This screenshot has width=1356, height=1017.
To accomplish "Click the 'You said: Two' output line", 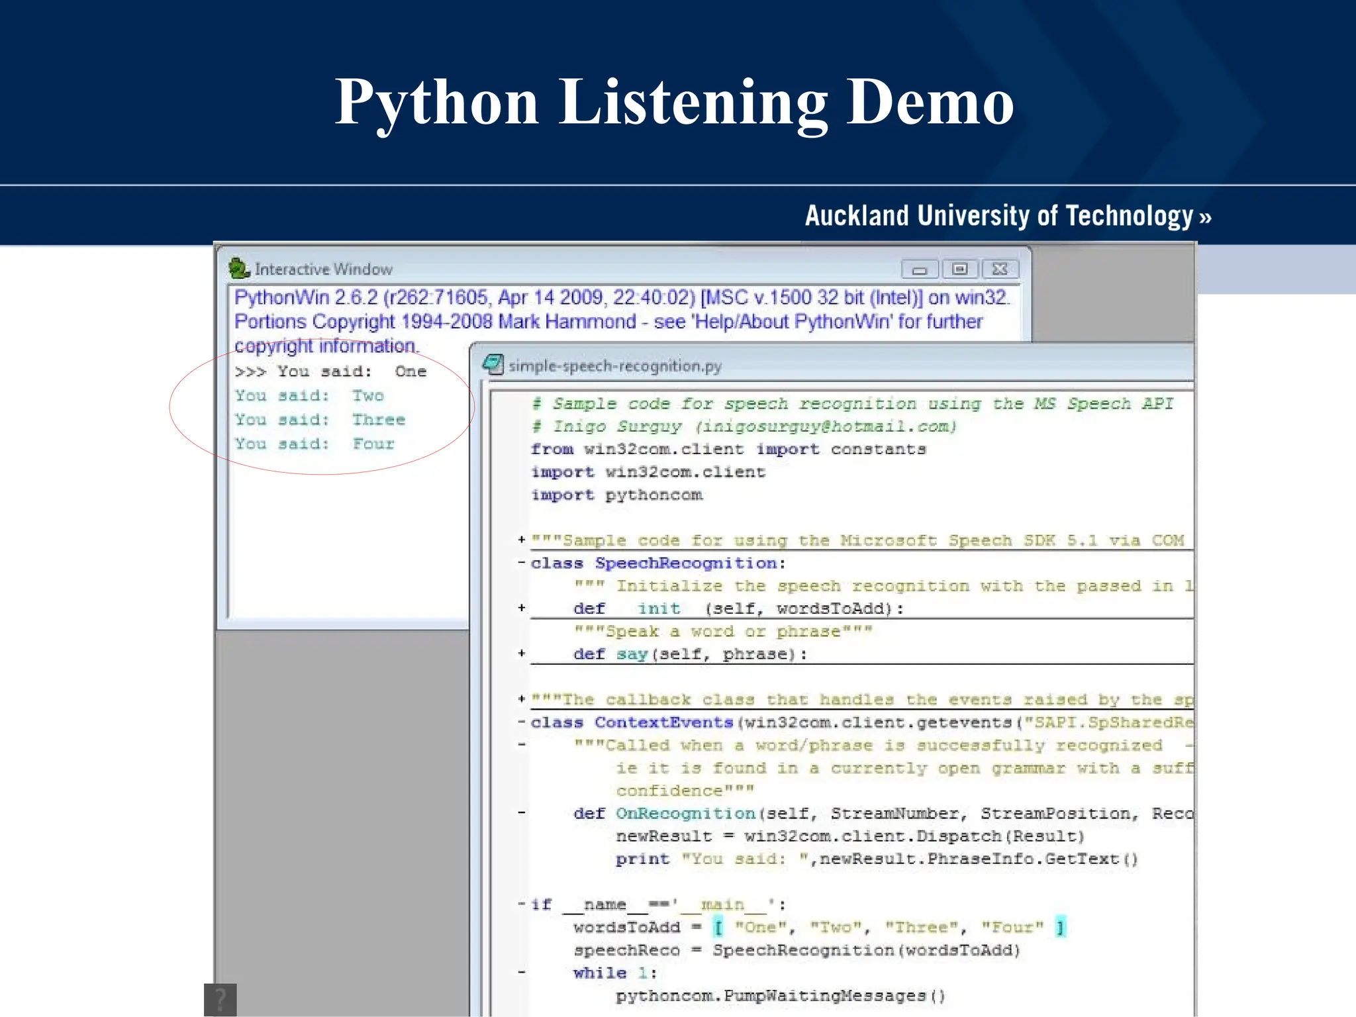I will [x=309, y=396].
